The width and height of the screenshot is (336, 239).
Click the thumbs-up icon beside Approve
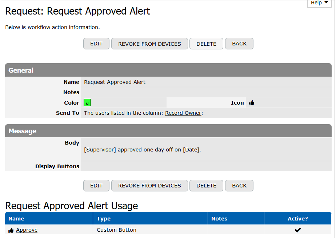click(x=11, y=230)
